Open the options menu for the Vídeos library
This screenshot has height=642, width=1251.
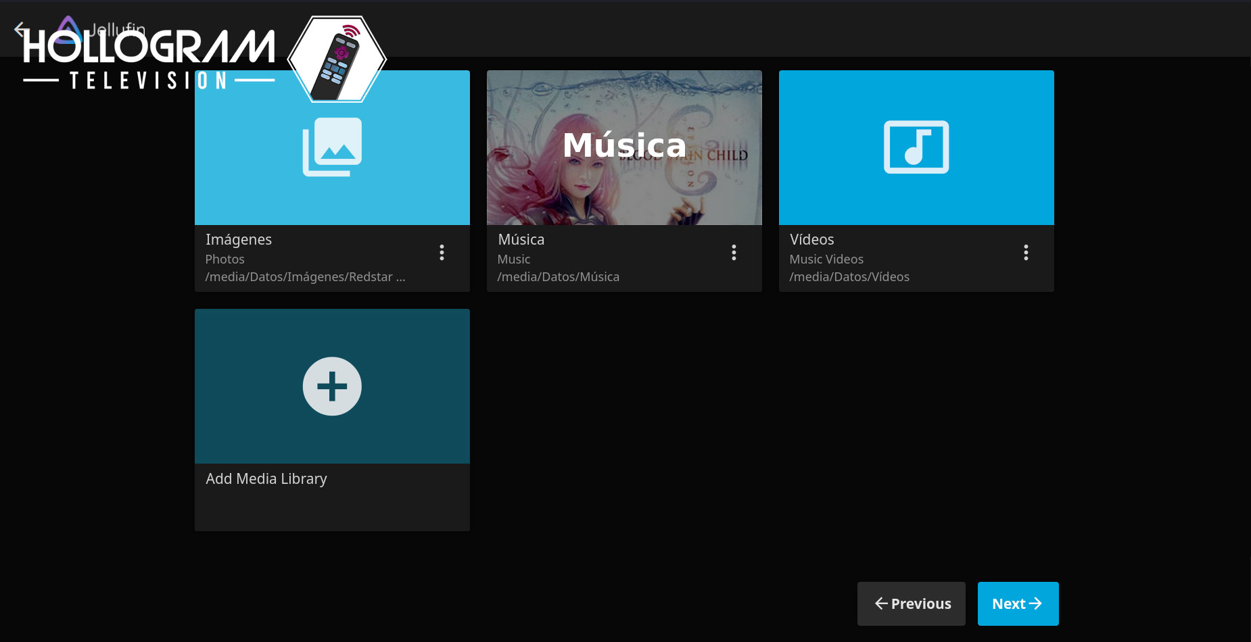[1026, 253]
